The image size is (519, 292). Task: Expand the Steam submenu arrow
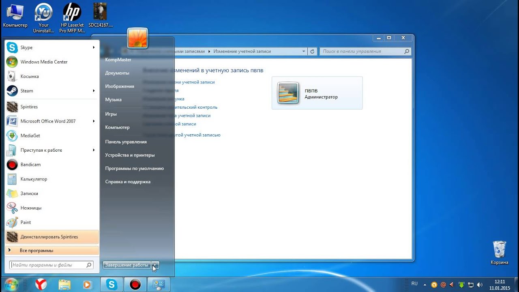click(x=94, y=91)
